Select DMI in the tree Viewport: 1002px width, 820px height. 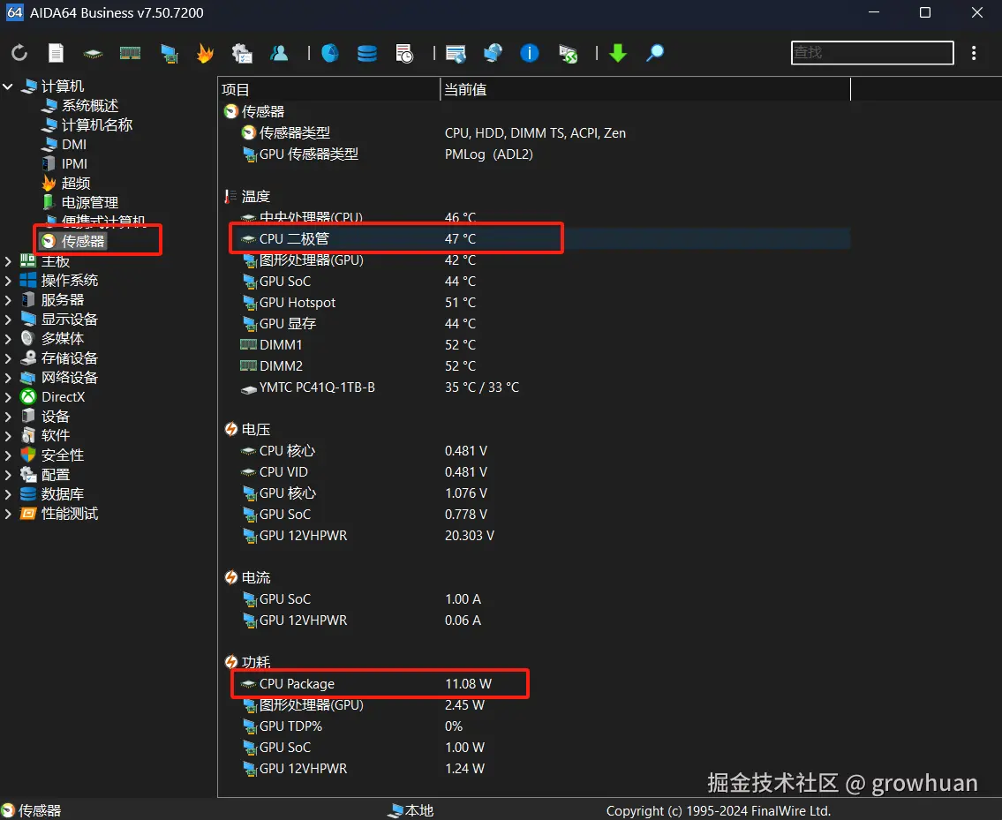[x=73, y=145]
